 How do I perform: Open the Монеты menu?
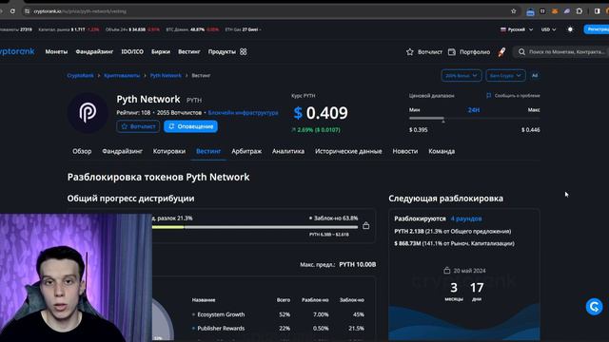click(56, 51)
